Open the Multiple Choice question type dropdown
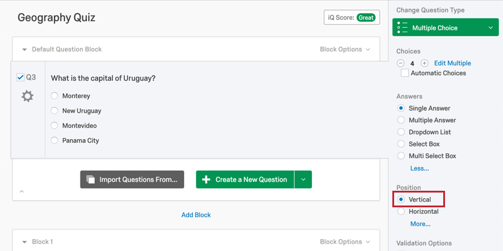This screenshot has width=503, height=251. pyautogui.click(x=446, y=27)
